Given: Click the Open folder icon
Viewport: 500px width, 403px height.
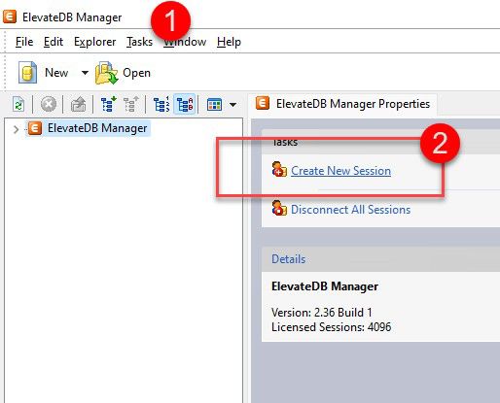Looking at the screenshot, I should click(x=106, y=73).
